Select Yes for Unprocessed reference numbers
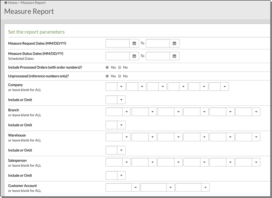 point(107,76)
